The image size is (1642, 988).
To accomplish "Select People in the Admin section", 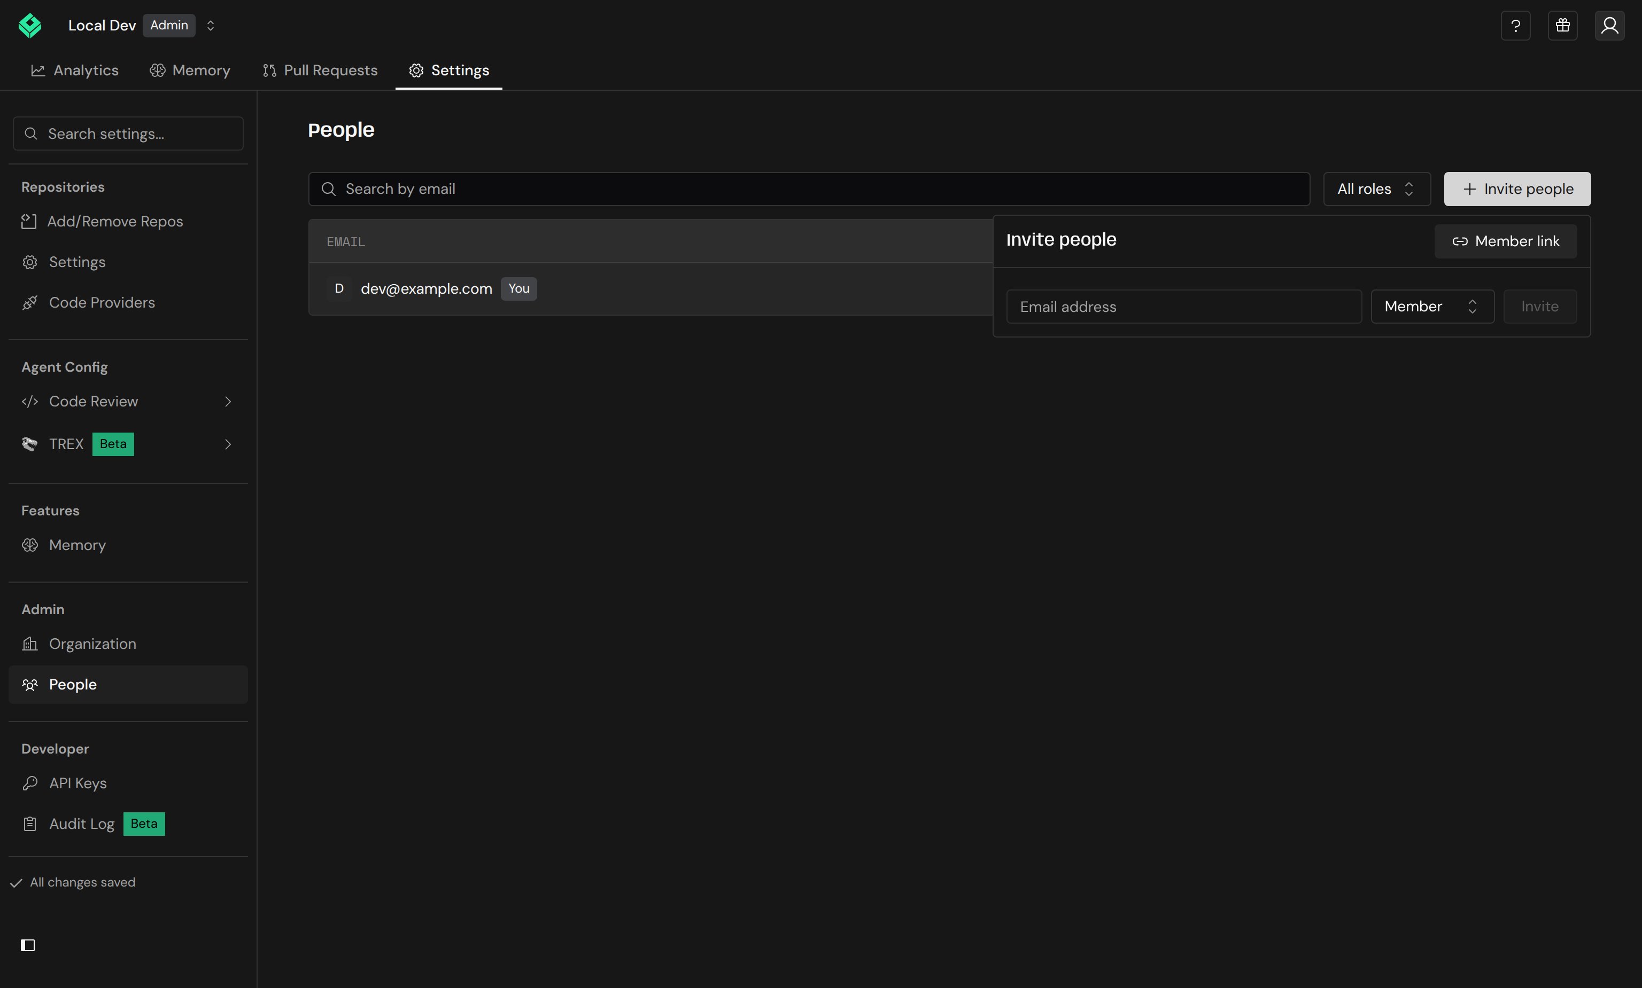I will coord(128,685).
